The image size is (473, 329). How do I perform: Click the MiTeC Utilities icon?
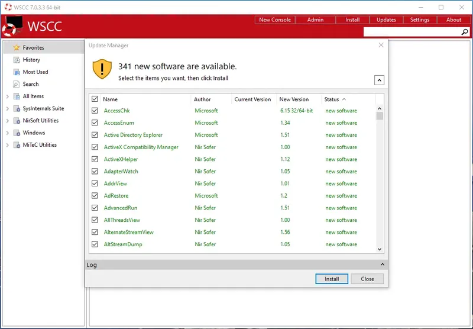click(17, 145)
